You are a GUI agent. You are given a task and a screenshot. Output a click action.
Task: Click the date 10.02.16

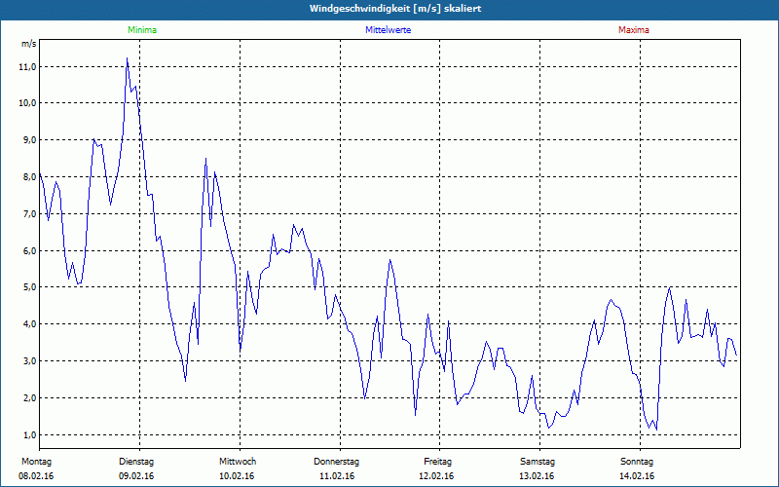237,476
